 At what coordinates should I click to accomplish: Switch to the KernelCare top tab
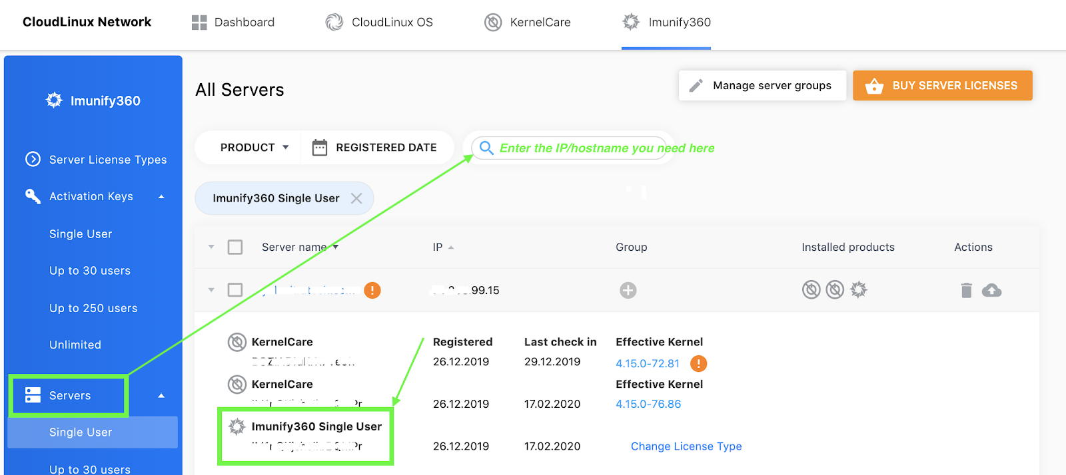[x=528, y=23]
